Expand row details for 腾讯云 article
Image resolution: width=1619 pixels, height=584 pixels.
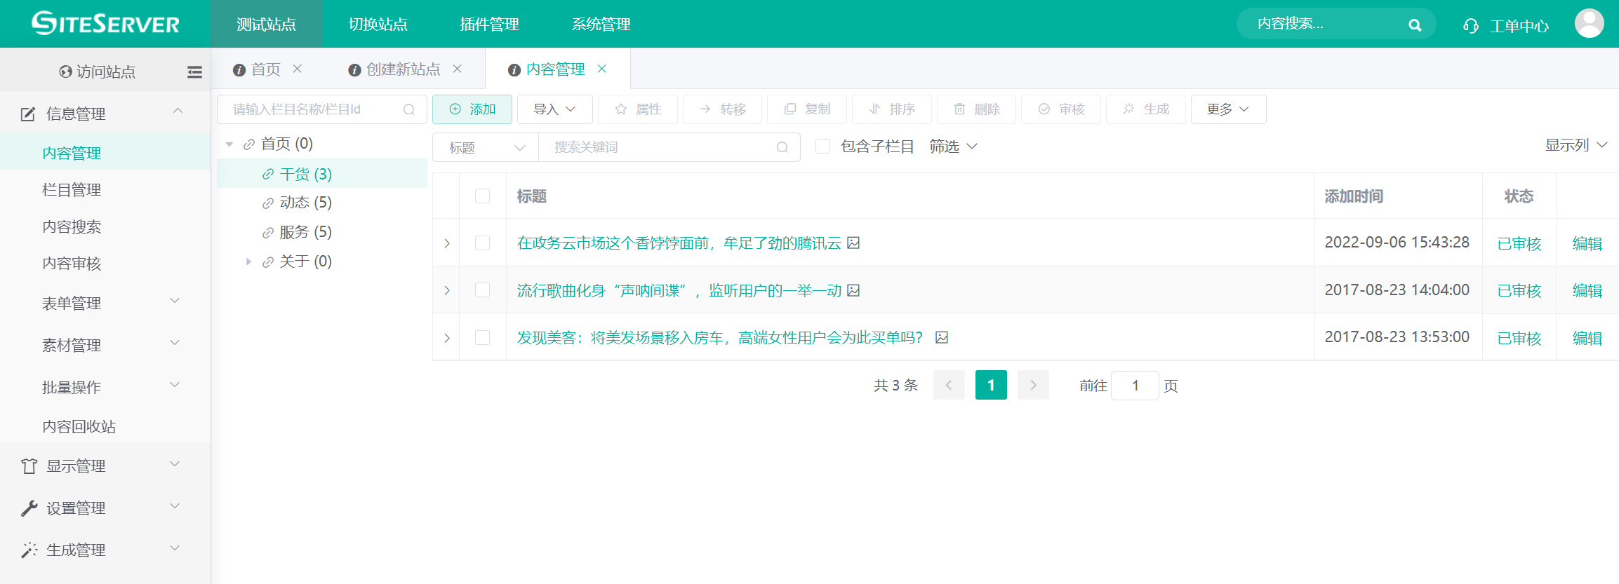447,243
